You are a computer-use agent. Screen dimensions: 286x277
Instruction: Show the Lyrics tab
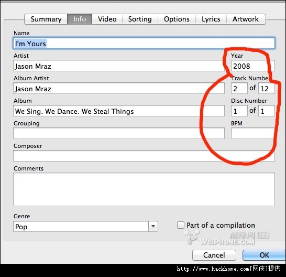(x=211, y=19)
